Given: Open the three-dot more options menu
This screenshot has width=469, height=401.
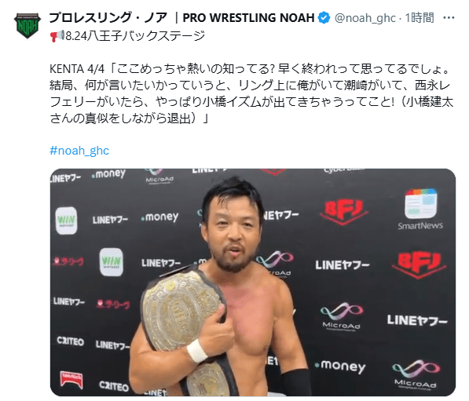Looking at the screenshot, I should click(449, 18).
